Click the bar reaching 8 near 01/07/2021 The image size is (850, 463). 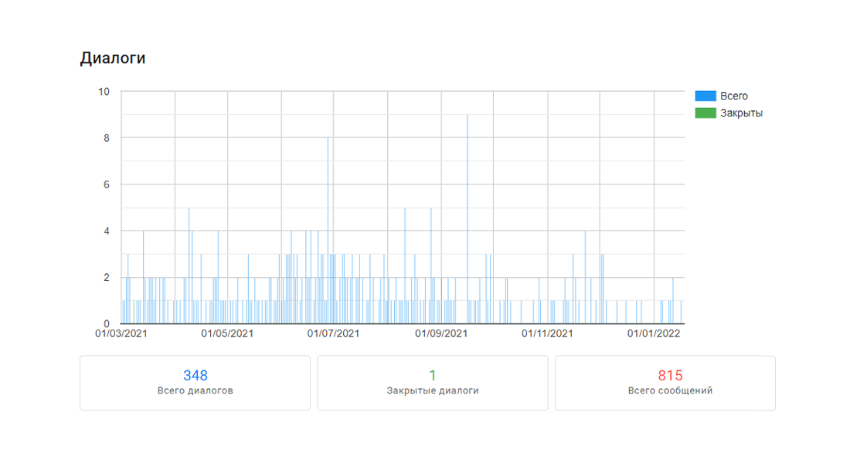click(x=328, y=231)
